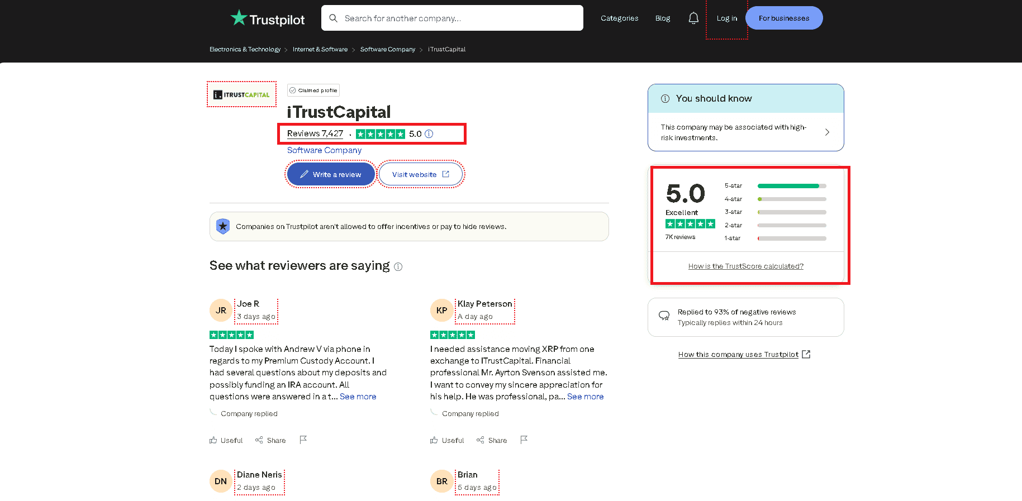Screen dimensions: 1022x501
Task: Click header star rating next to Reviews 7,427
Action: pyautogui.click(x=381, y=134)
